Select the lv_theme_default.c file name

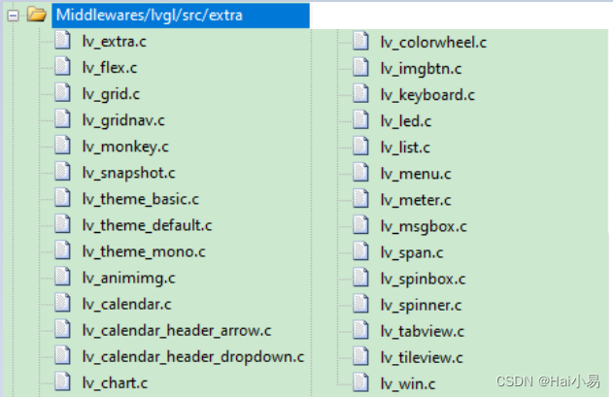click(x=147, y=225)
